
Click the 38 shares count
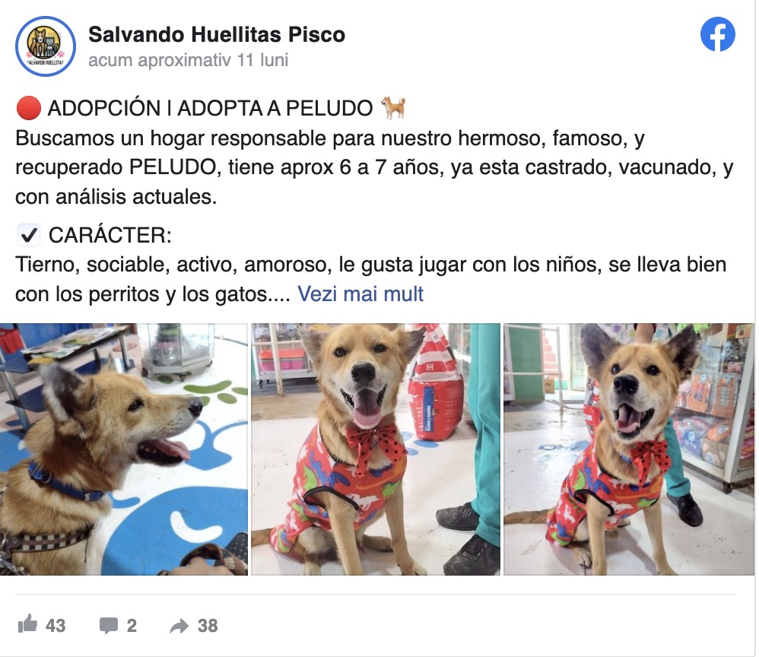click(x=208, y=626)
